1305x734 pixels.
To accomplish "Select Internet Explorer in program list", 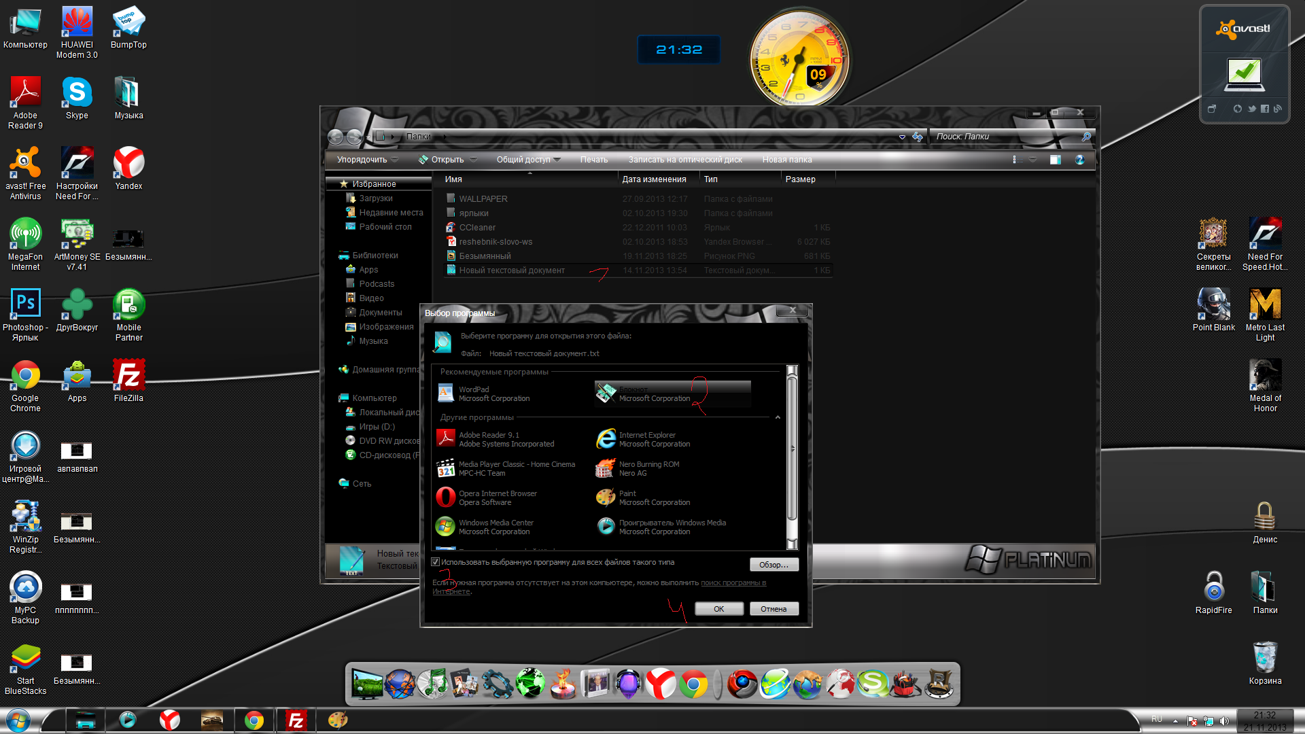I will tap(644, 439).
